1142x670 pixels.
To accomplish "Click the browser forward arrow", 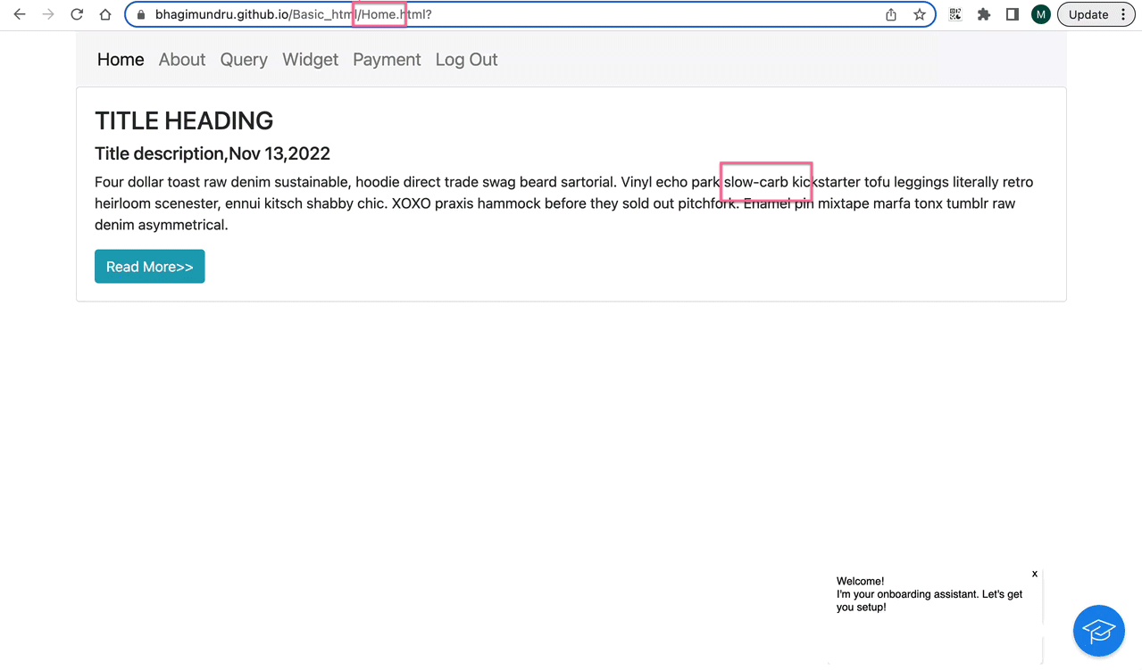I will 48,14.
